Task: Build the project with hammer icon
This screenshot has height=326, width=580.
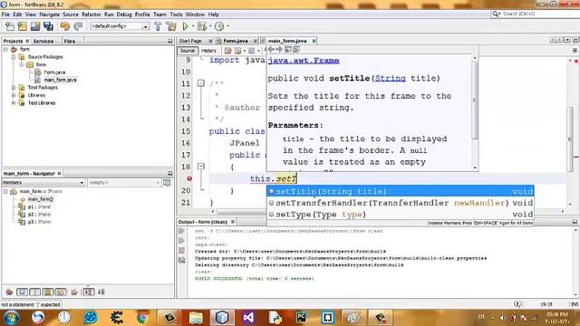Action: (158, 26)
